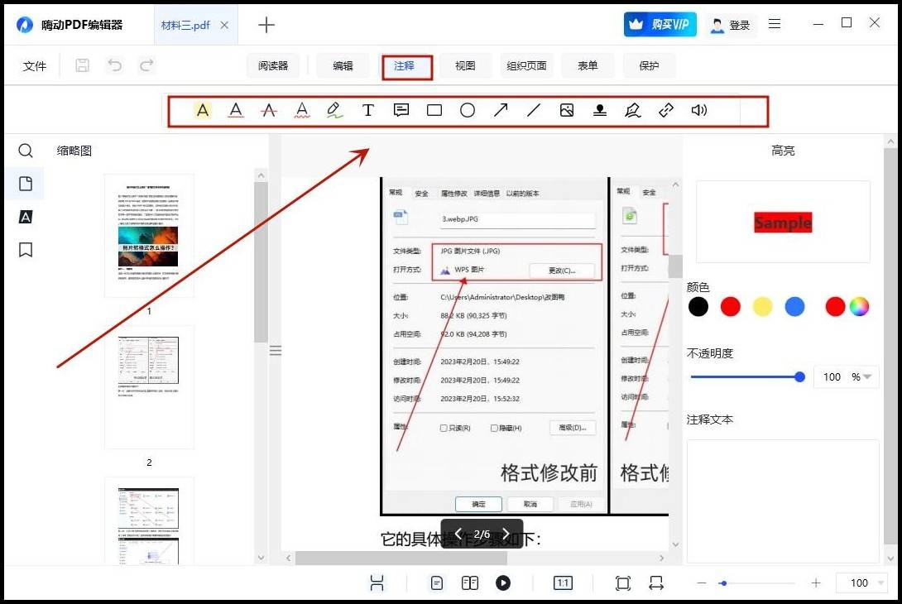Select the freehand pencil drawing tool

[334, 110]
